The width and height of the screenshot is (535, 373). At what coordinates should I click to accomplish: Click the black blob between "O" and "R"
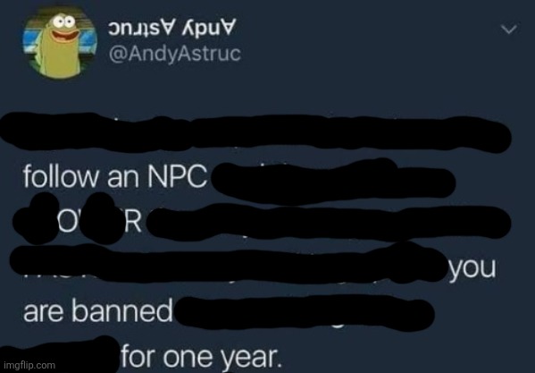100,218
